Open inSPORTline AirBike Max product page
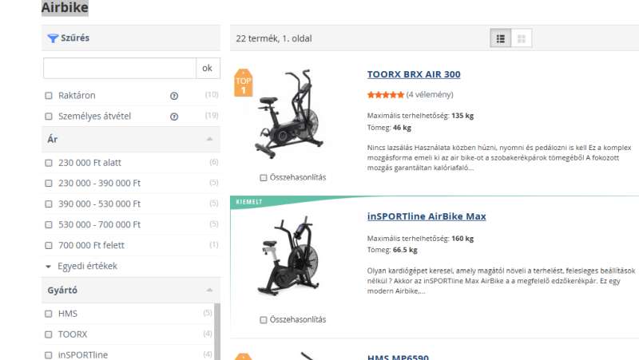 coord(426,216)
